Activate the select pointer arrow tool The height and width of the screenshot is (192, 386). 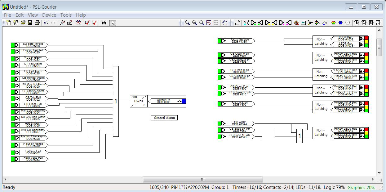(113, 23)
